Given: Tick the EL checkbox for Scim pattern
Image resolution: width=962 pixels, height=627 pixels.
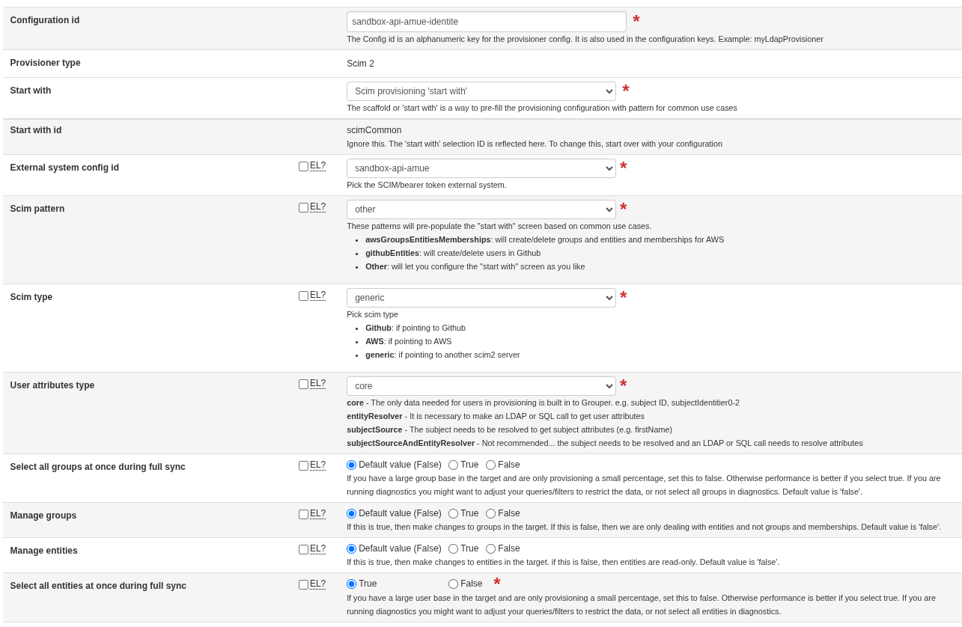Looking at the screenshot, I should [x=303, y=207].
